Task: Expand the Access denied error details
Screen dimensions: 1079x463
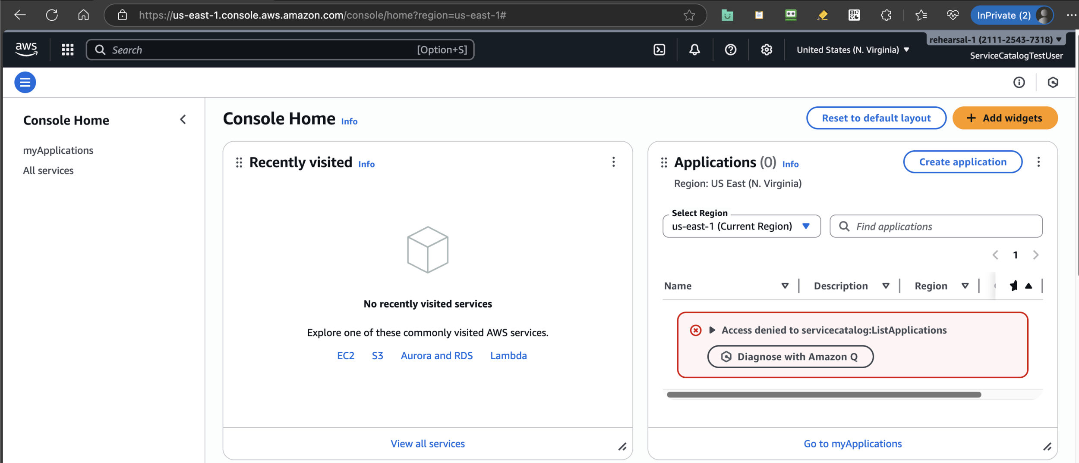Action: (712, 330)
